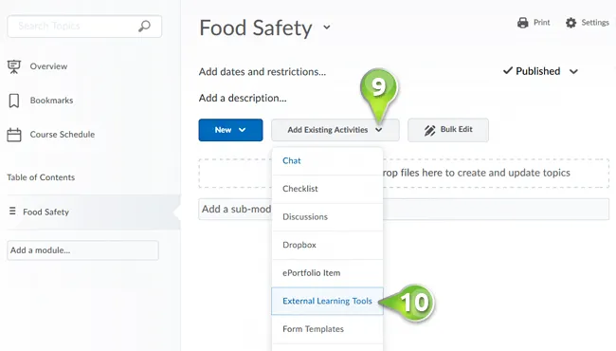Expand the New button dropdown

point(230,130)
